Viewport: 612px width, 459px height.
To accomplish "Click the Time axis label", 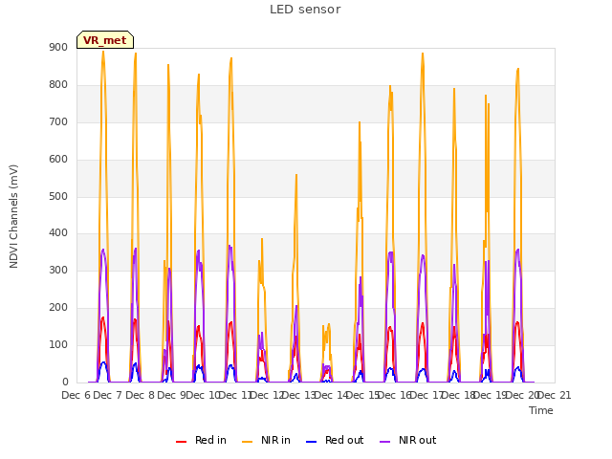I will click(x=541, y=410).
